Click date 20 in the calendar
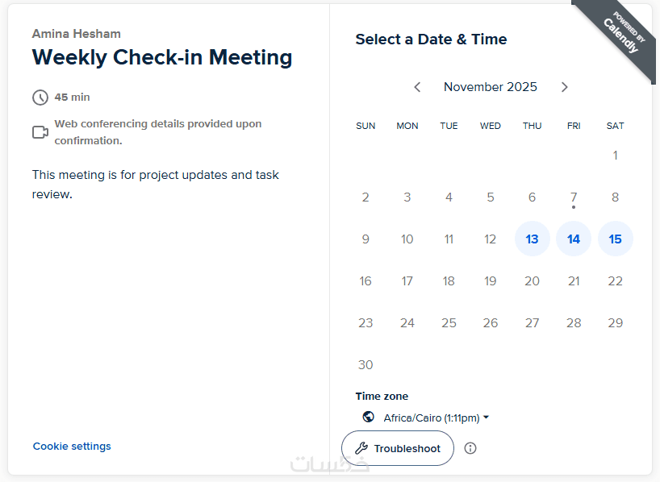The height and width of the screenshot is (482, 660). [x=532, y=280]
